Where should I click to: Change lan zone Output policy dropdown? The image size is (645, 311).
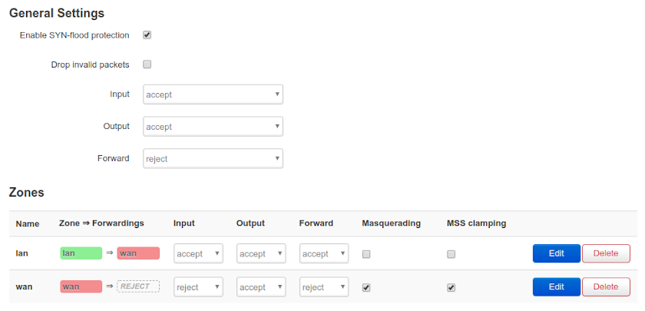261,253
